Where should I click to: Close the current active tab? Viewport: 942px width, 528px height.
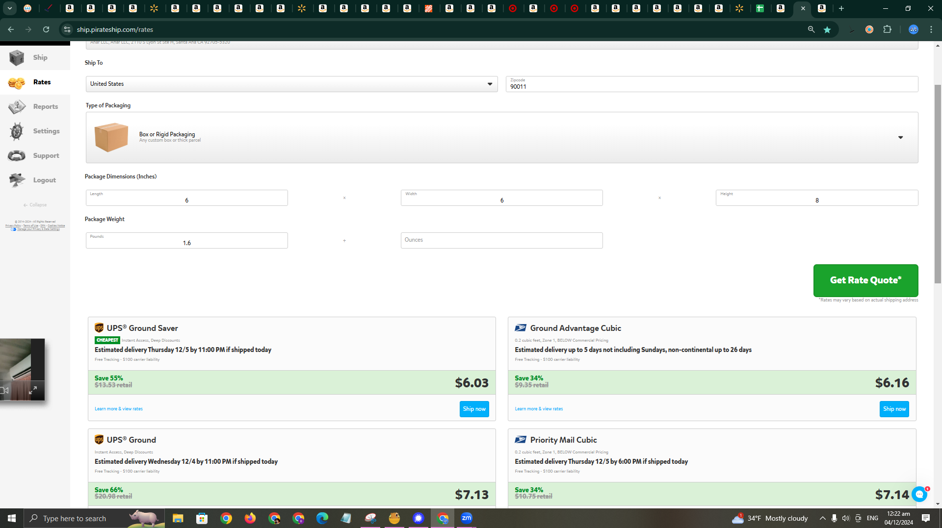[x=803, y=8]
